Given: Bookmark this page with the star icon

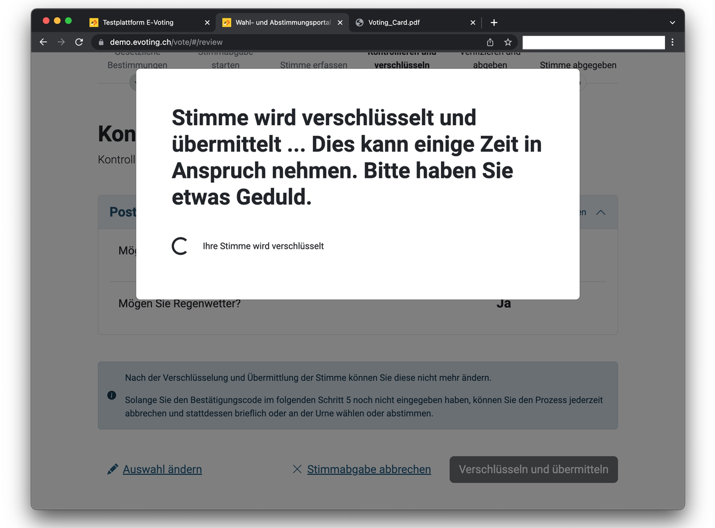Looking at the screenshot, I should pyautogui.click(x=508, y=42).
